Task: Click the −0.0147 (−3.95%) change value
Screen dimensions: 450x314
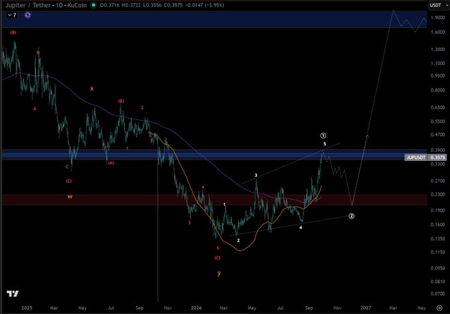Action: click(205, 5)
